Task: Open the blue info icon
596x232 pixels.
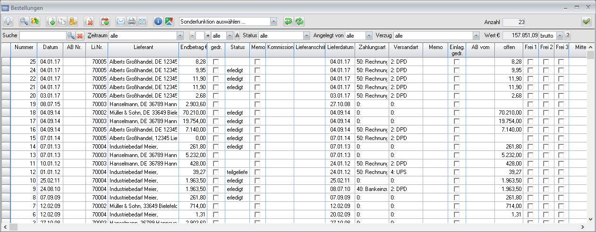Action: click(158, 21)
